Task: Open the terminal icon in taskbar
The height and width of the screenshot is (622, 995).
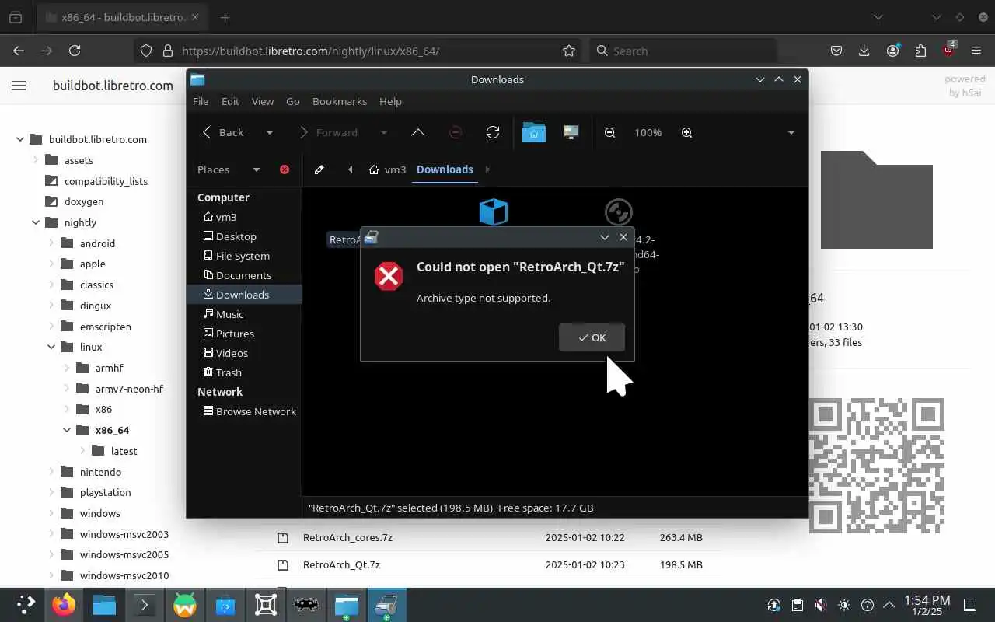Action: coord(145,605)
